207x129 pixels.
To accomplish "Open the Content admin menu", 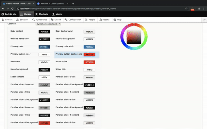I will (7, 20).
